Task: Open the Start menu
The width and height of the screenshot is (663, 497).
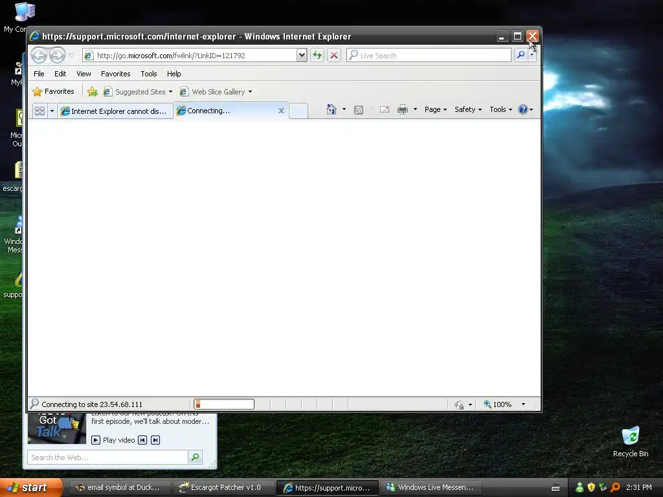Action: 31,488
